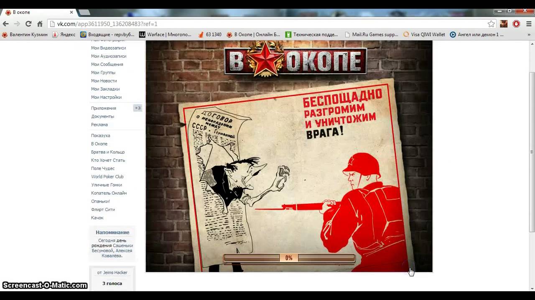Open 'Мои Закладки' in the sidebar
The image size is (535, 300).
[x=105, y=89]
